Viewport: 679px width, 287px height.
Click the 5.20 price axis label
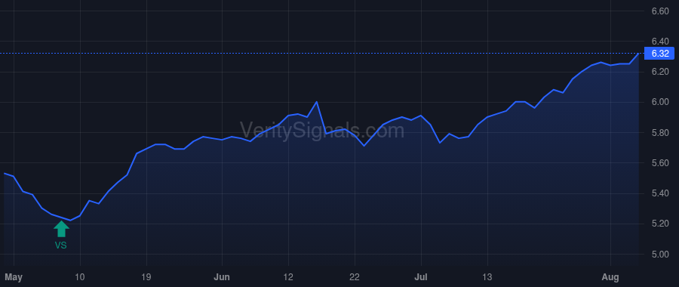(660, 224)
